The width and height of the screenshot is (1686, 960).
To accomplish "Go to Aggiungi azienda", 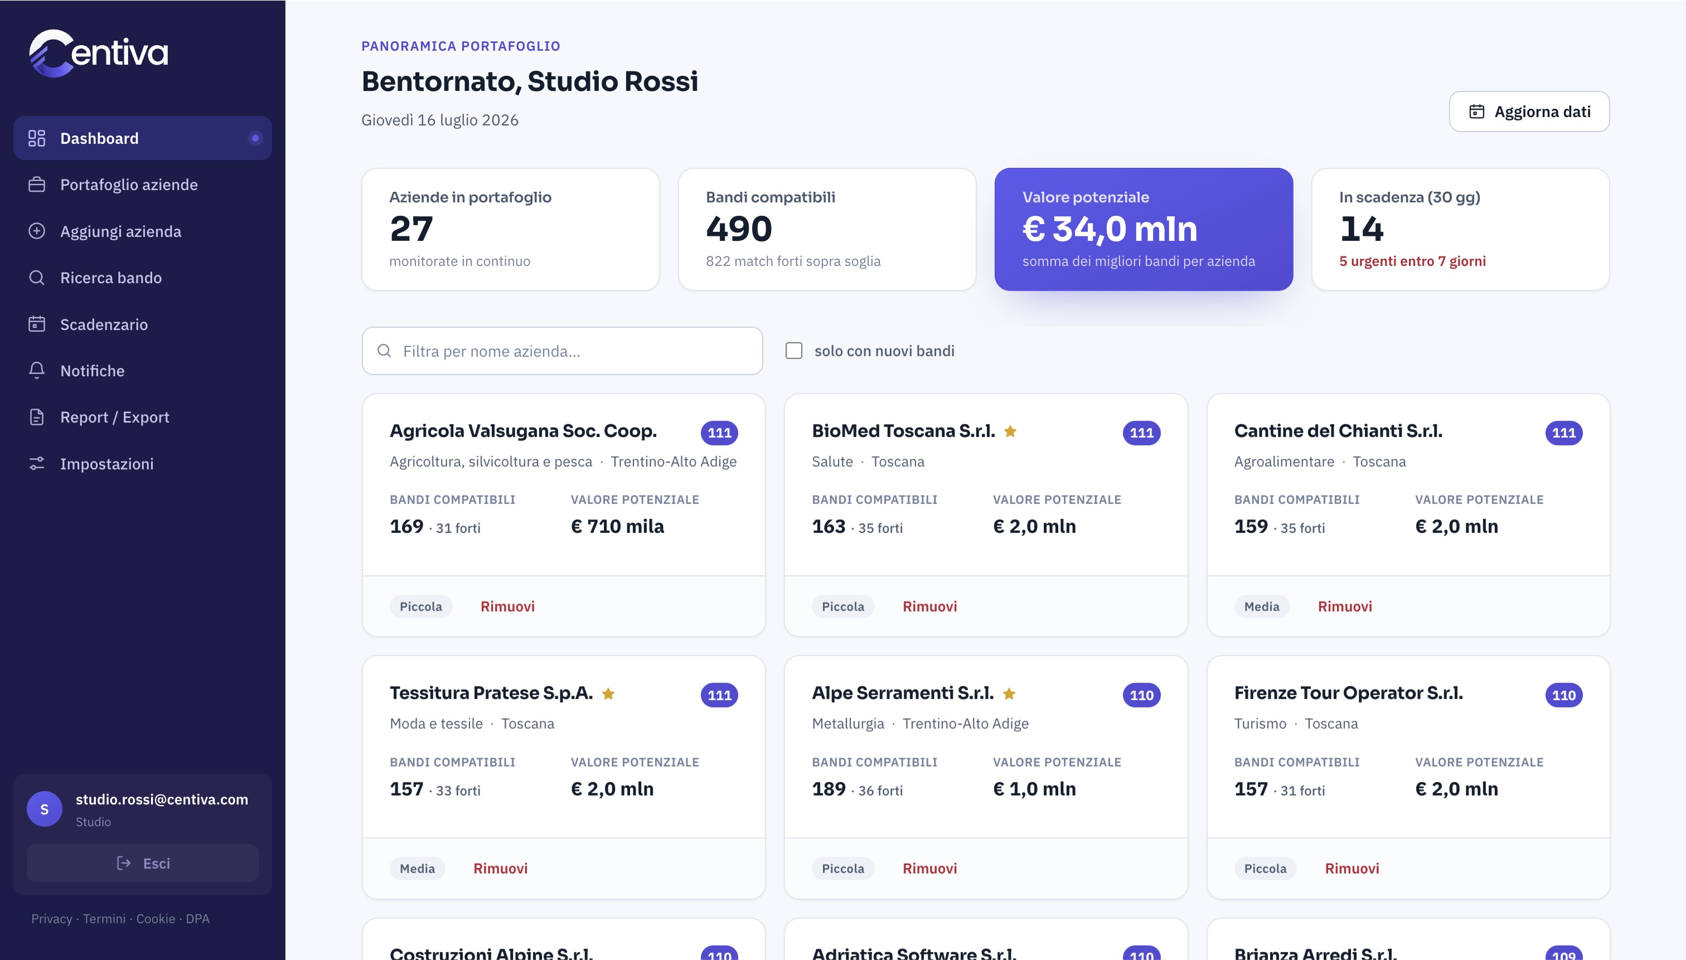I will [x=142, y=231].
